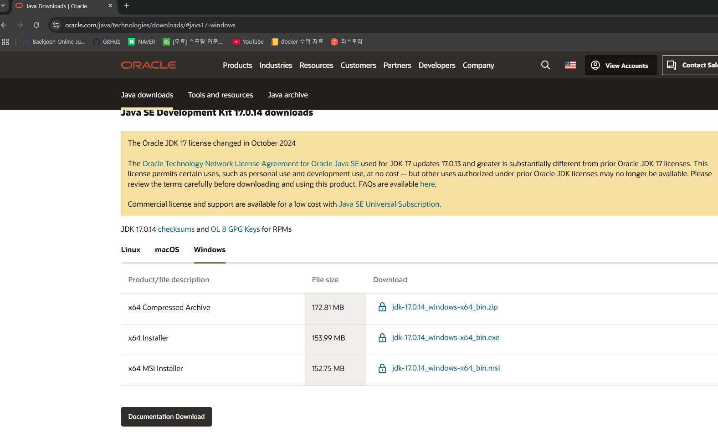
Task: Click the 'File size' column header
Action: point(325,279)
